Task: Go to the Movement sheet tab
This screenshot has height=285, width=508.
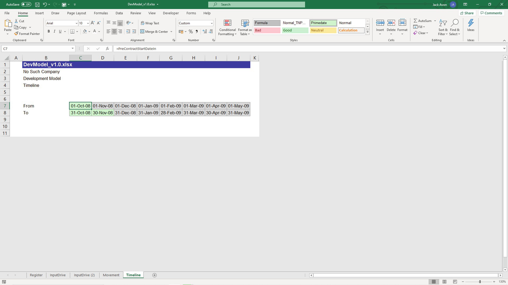Action: pyautogui.click(x=111, y=275)
